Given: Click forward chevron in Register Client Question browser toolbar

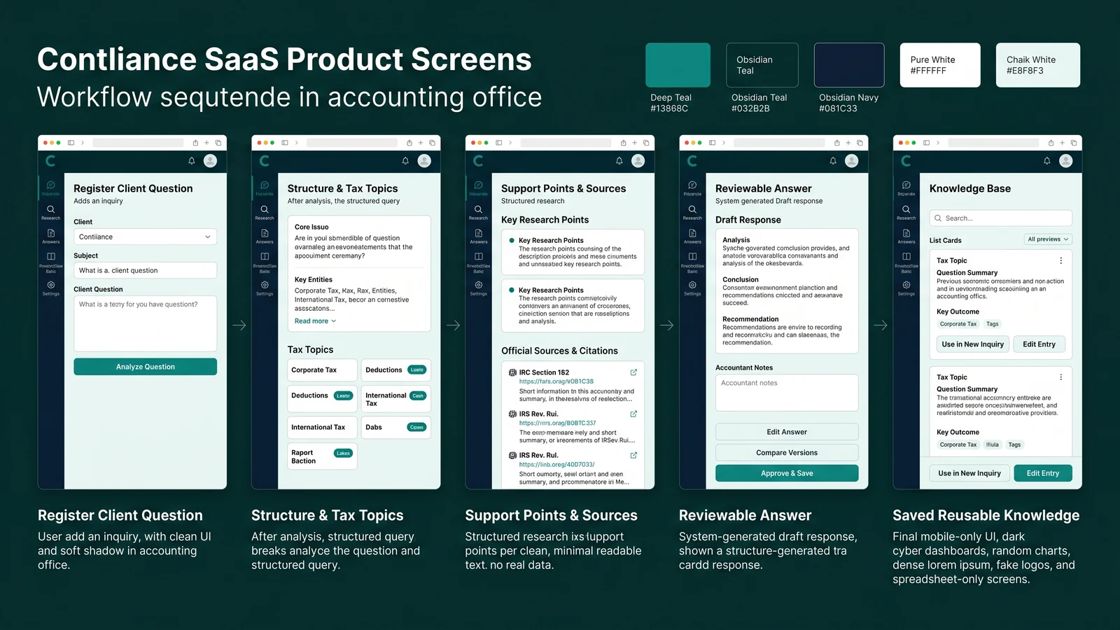Looking at the screenshot, I should pyautogui.click(x=83, y=143).
